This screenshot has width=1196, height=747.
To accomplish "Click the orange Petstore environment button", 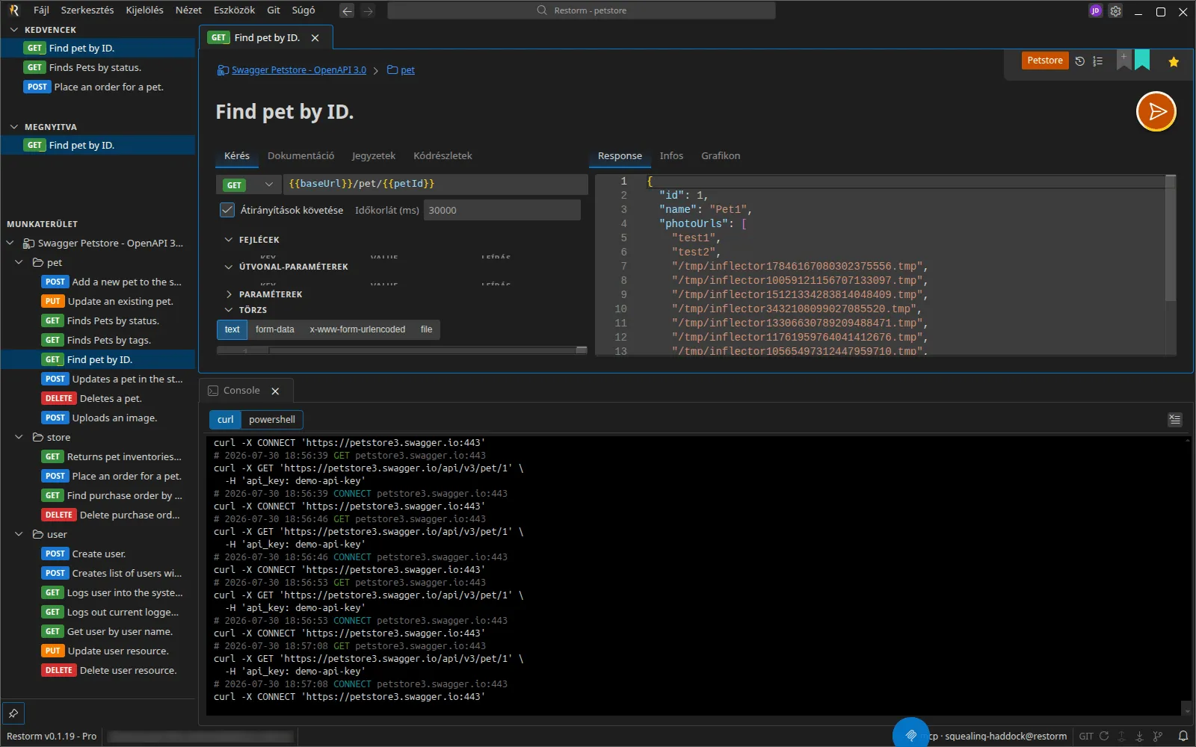I will click(1045, 61).
